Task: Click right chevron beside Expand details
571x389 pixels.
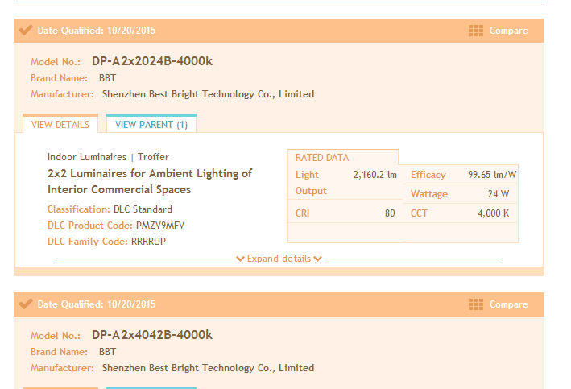Action: point(318,259)
